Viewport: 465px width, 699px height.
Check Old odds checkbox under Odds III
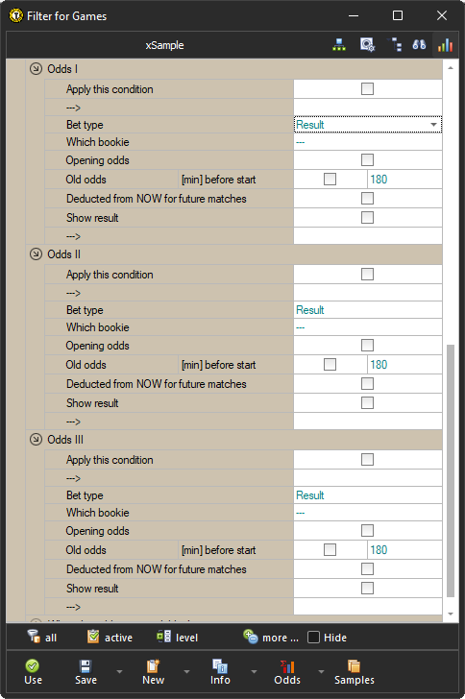pyautogui.click(x=330, y=549)
